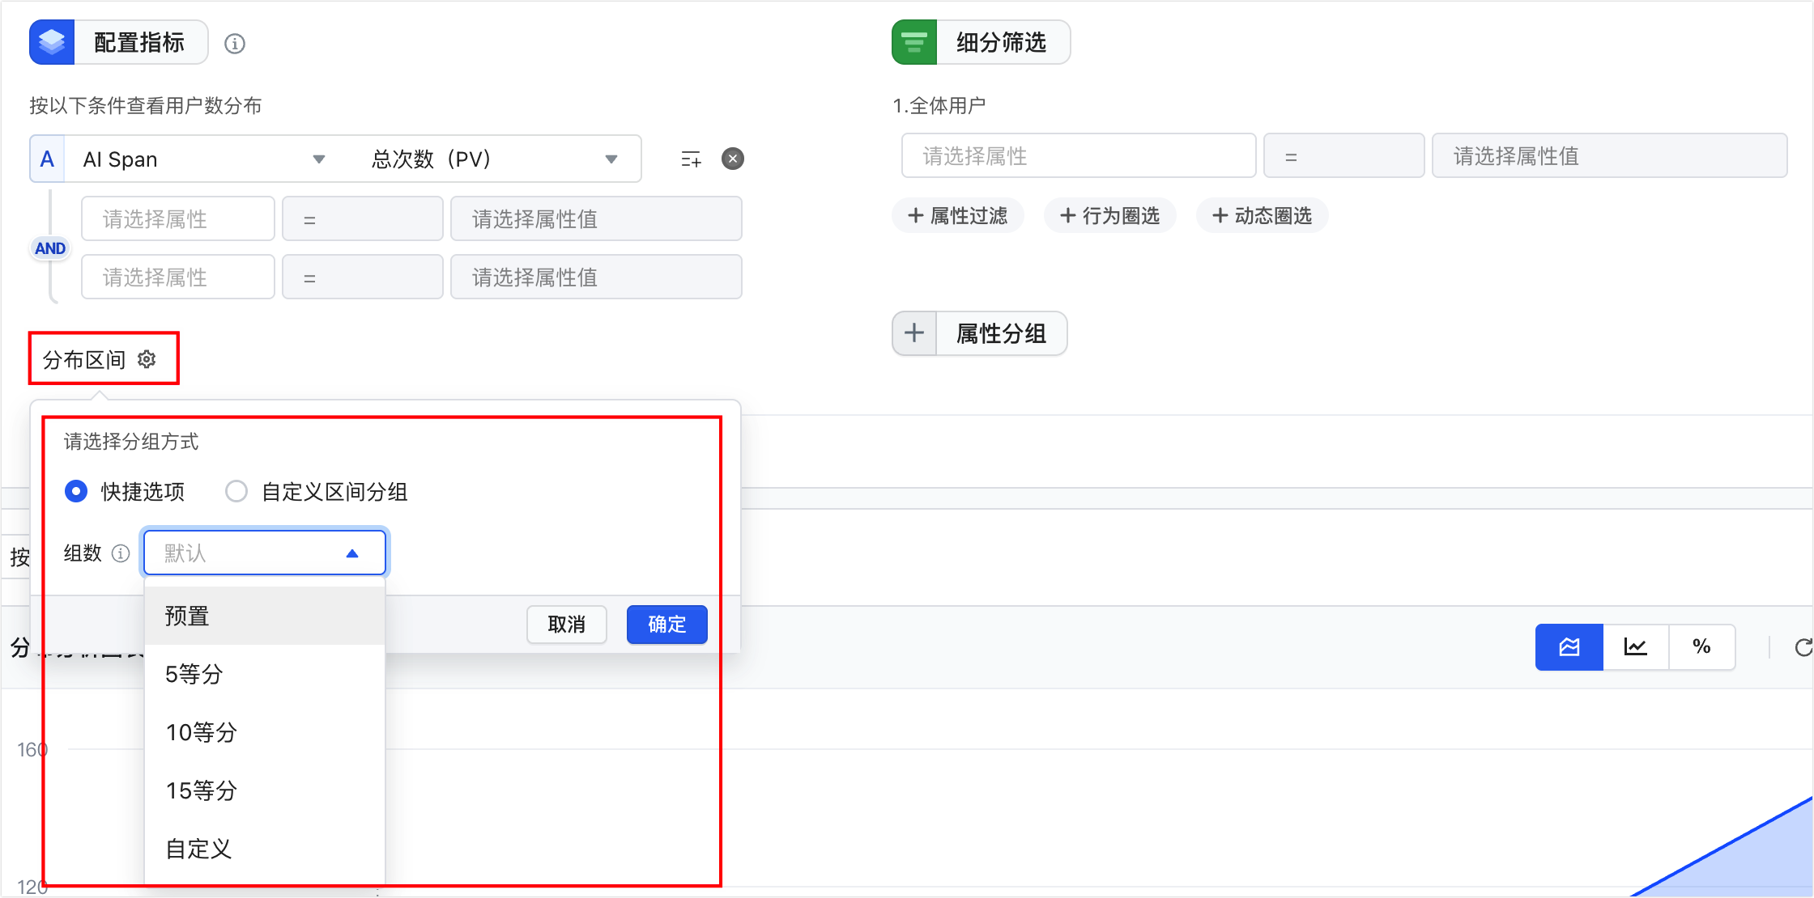Open first row = operator selector
Screen dimensions: 1814x898
pos(363,218)
